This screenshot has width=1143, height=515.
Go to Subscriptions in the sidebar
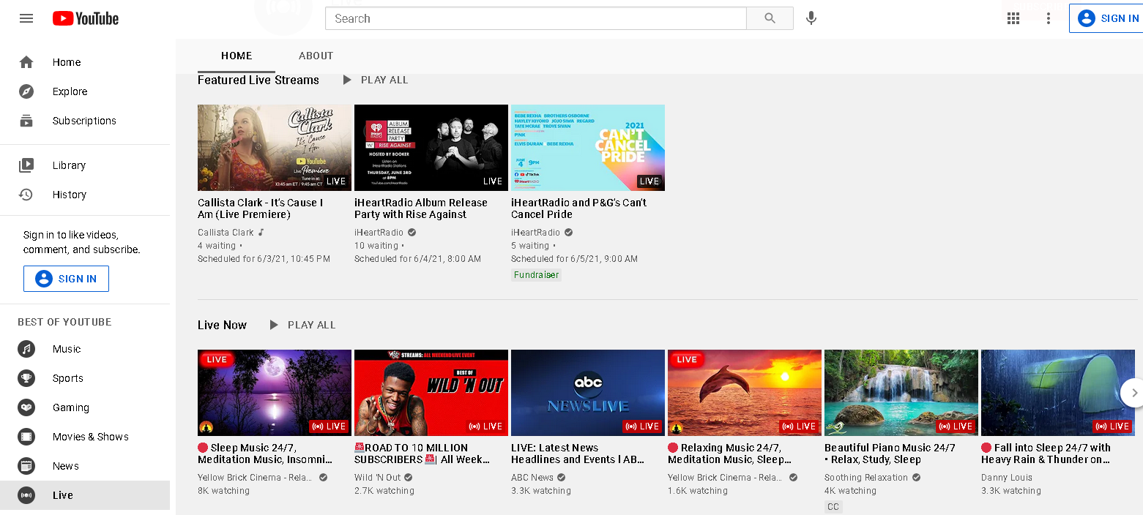point(83,121)
